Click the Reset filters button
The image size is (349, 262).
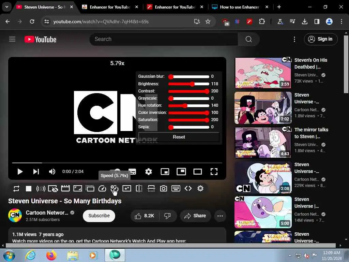click(179, 137)
